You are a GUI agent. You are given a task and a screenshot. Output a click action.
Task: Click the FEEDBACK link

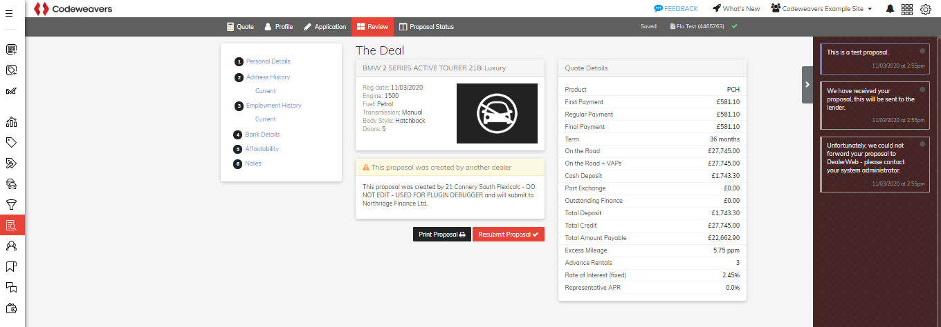[x=676, y=9]
